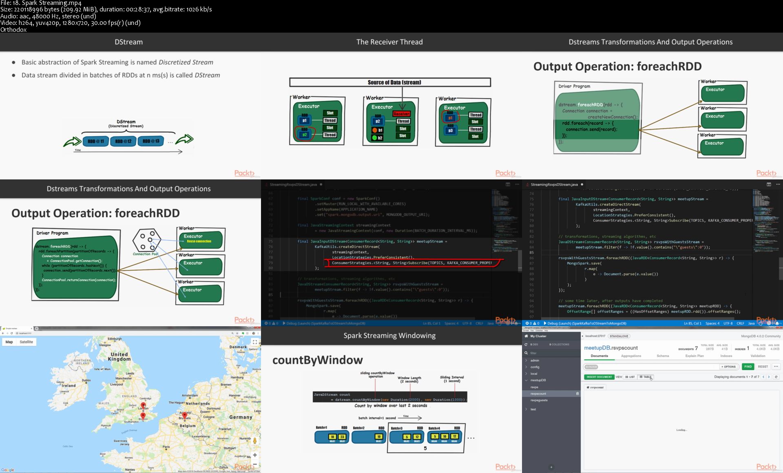Expand the test database
This screenshot has height=473, width=783.
(526, 409)
